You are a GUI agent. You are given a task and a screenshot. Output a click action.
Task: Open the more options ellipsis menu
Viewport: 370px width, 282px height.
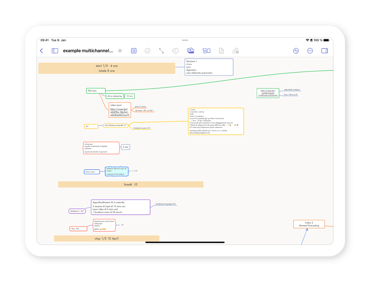[310, 50]
